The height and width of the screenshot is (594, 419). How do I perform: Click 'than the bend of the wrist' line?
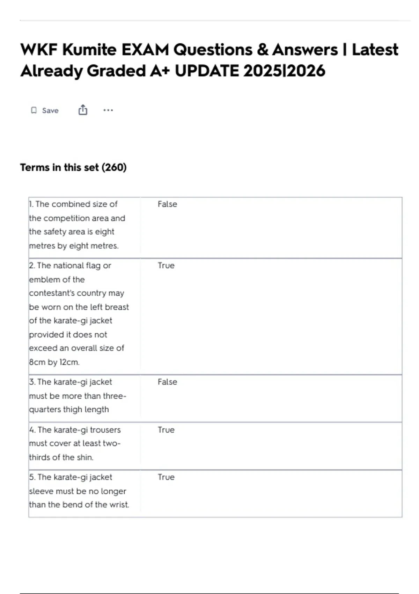coord(79,505)
